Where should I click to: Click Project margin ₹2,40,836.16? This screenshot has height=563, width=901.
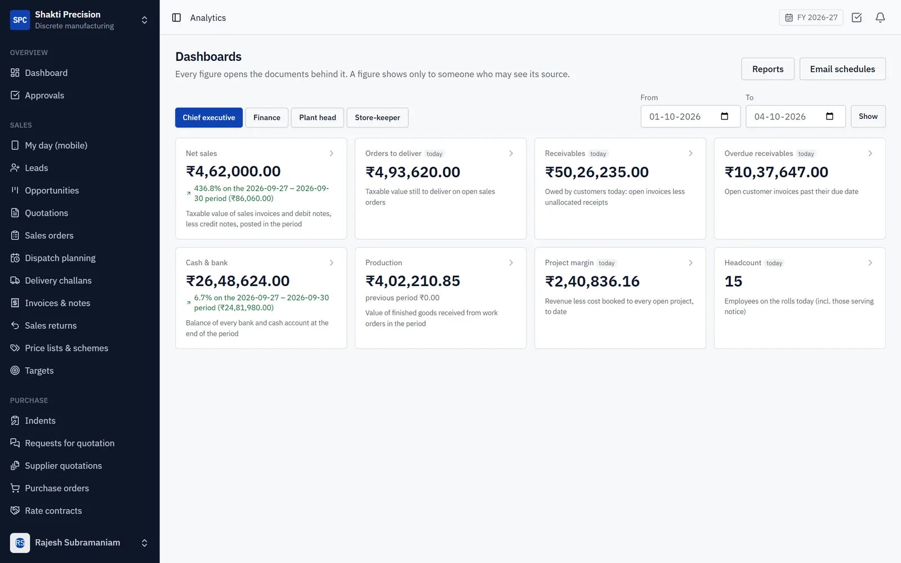click(592, 281)
